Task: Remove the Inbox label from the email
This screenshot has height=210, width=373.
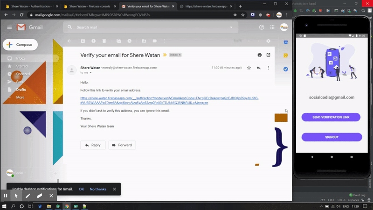Action: [x=180, y=55]
